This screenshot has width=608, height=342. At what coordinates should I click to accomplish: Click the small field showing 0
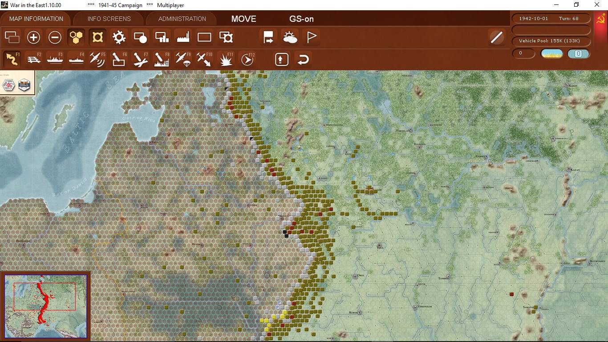[524, 53]
